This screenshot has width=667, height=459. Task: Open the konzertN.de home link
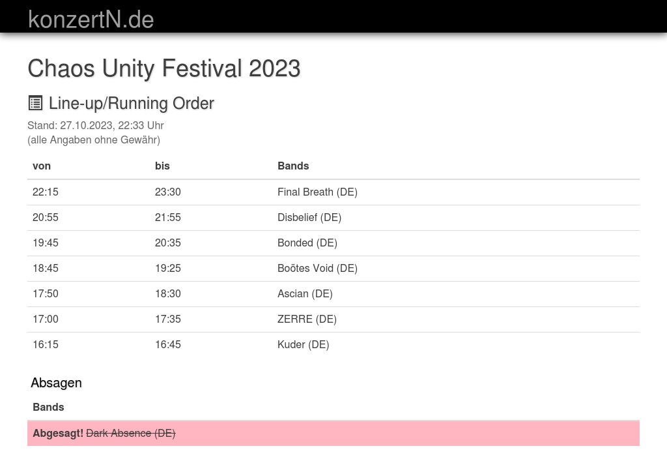91,19
